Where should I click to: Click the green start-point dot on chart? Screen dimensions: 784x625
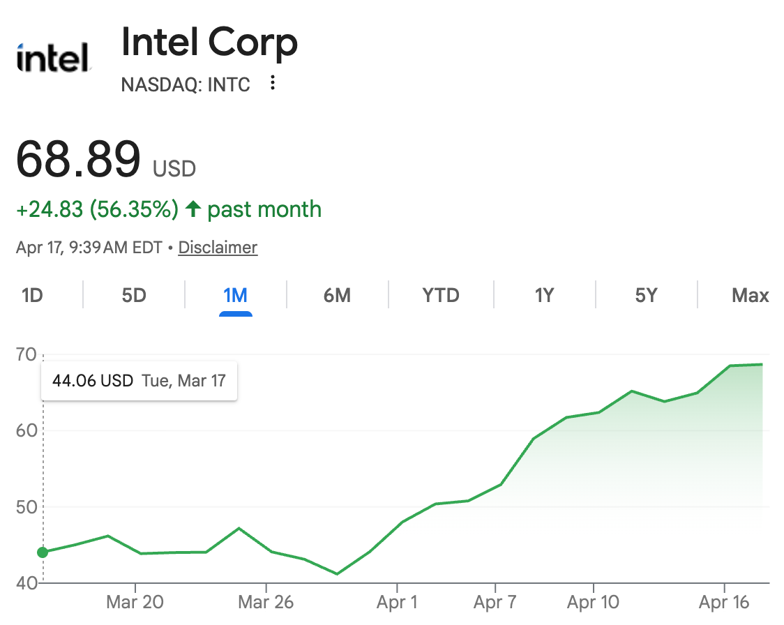43,552
